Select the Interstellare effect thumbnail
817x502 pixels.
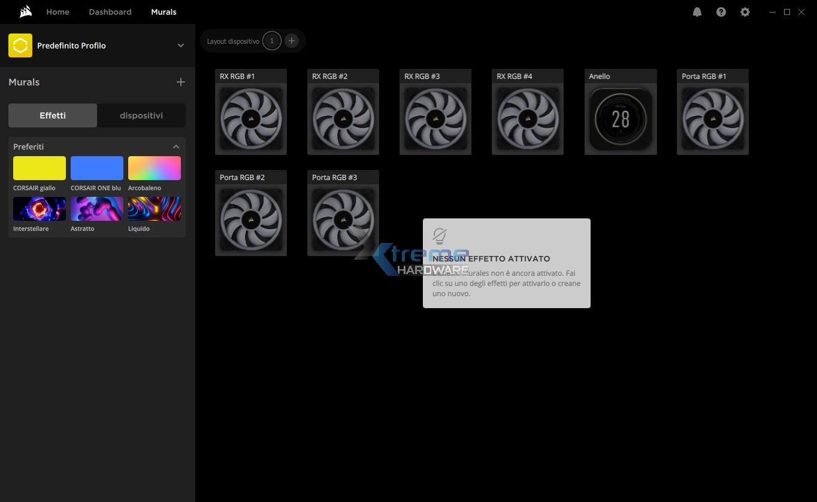click(x=40, y=209)
